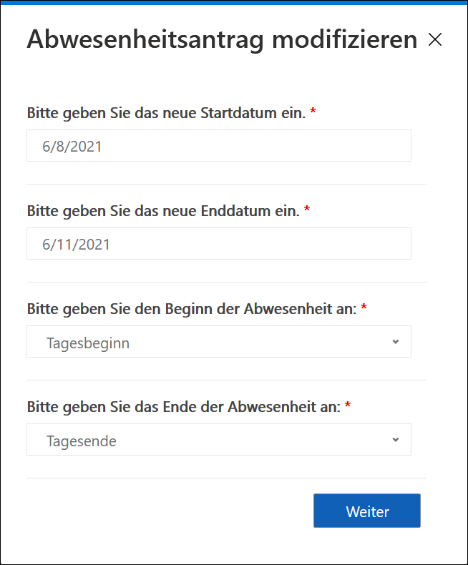Click required asterisk next to Startdatum label
468x565 pixels.
[x=313, y=110]
